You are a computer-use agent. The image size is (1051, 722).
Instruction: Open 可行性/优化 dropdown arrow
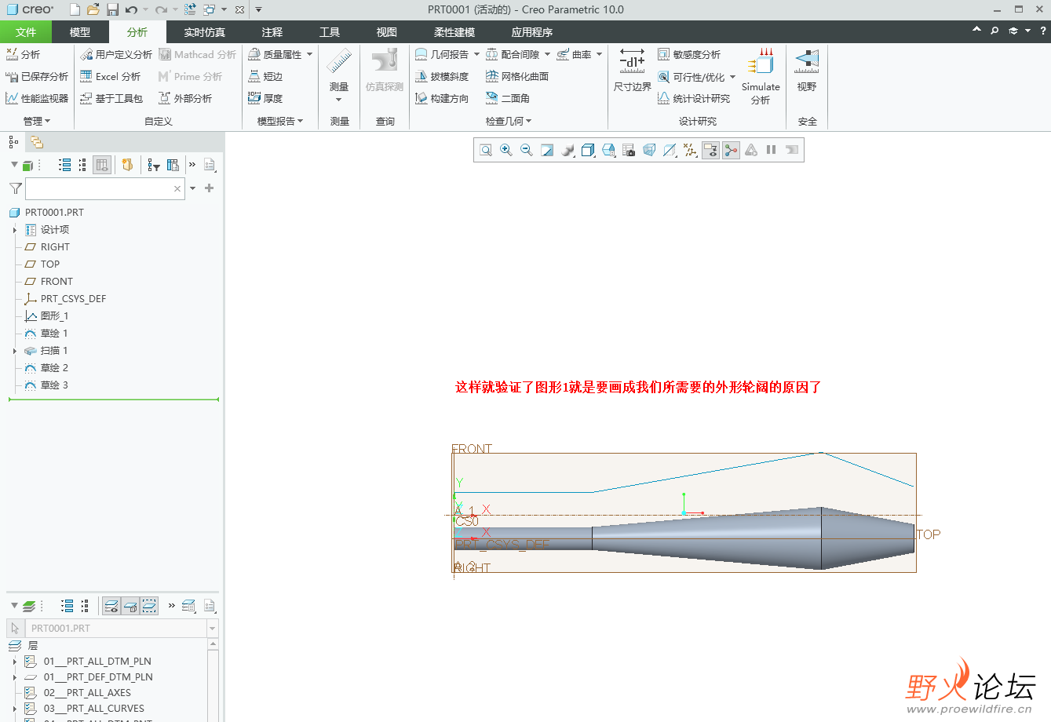coord(732,77)
